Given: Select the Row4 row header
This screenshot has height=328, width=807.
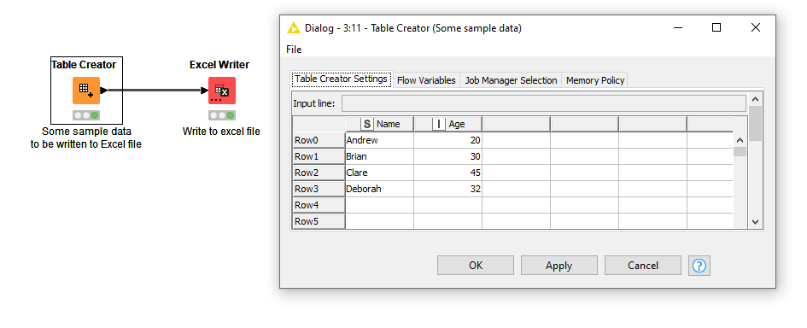Looking at the screenshot, I should [x=319, y=205].
